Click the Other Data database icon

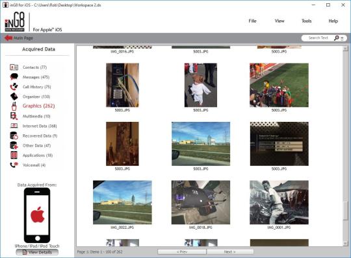(14, 145)
